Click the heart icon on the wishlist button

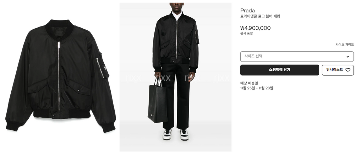click(348, 70)
